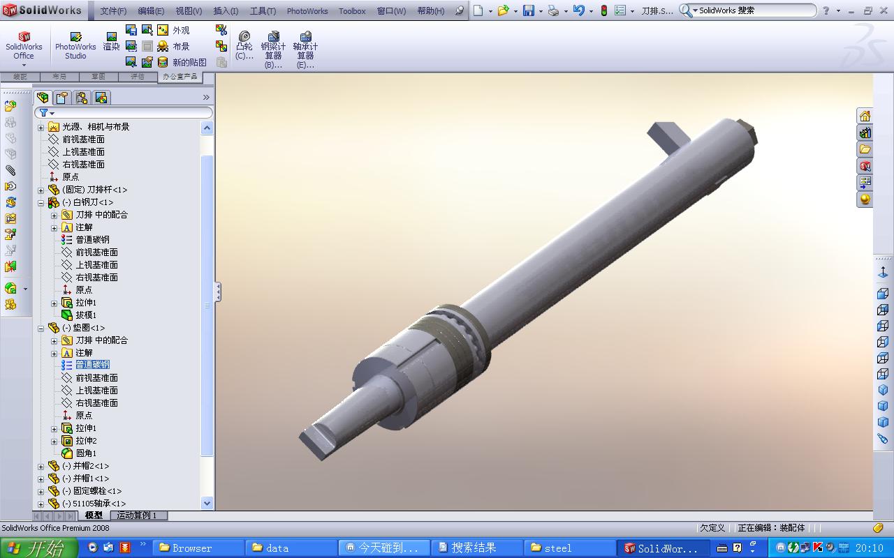The width and height of the screenshot is (894, 558).
Task: Open the 凸轮 (Cam) tool
Action: point(244,46)
